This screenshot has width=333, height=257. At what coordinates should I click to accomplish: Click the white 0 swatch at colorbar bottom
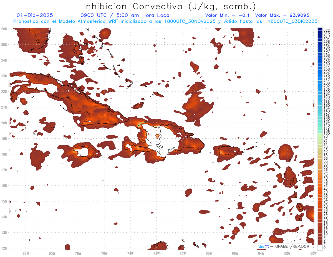pyautogui.click(x=320, y=247)
